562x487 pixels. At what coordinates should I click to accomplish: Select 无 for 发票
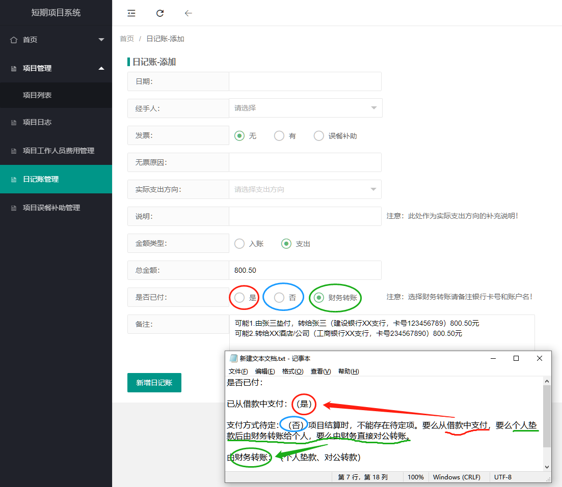pyautogui.click(x=239, y=136)
